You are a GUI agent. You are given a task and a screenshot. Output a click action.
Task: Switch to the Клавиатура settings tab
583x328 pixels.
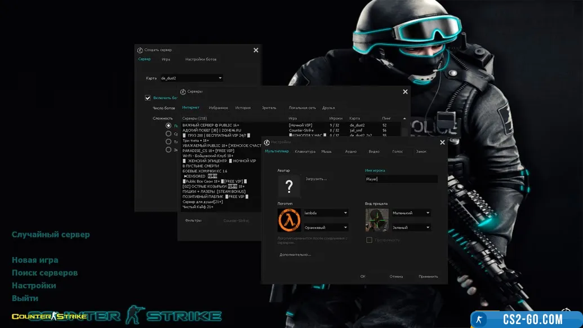[305, 152]
